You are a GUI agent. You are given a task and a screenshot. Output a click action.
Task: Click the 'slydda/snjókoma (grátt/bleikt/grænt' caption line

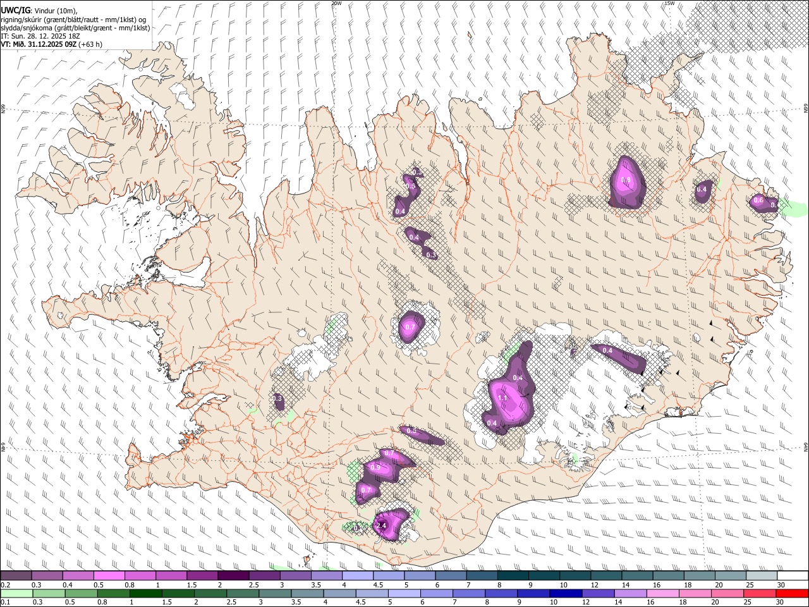point(75,28)
